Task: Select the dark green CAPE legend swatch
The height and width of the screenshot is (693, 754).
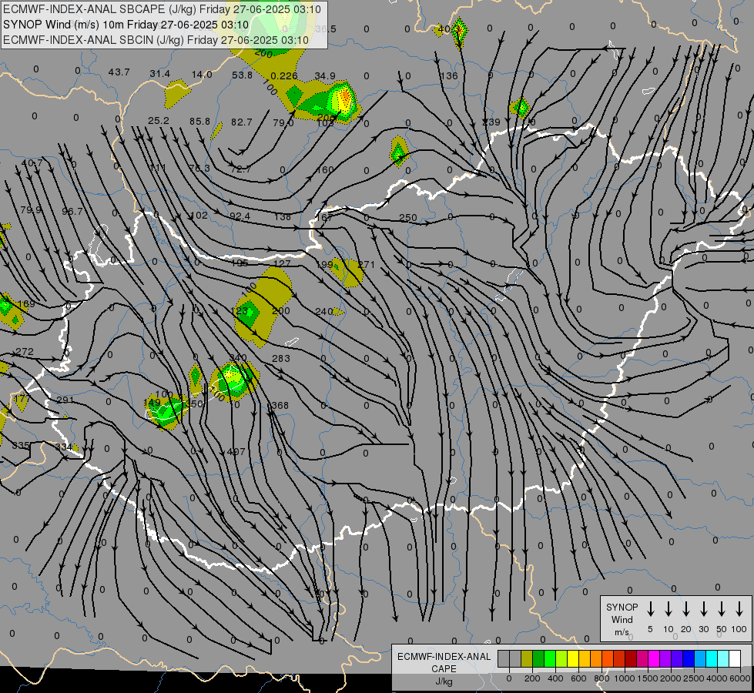Action: pyautogui.click(x=538, y=658)
